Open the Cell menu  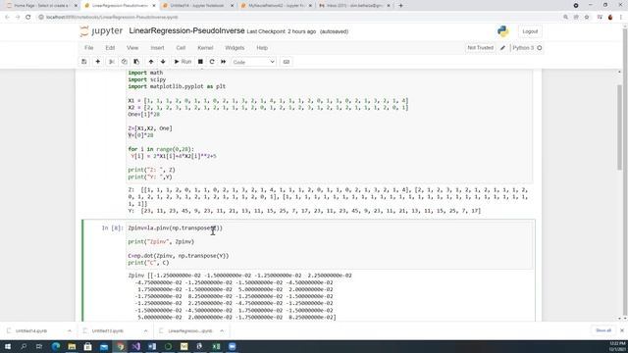tap(181, 48)
